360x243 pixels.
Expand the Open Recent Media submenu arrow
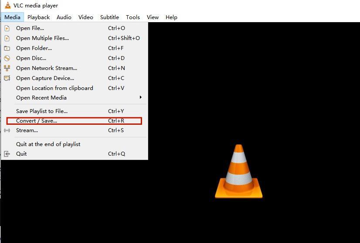[x=140, y=97]
